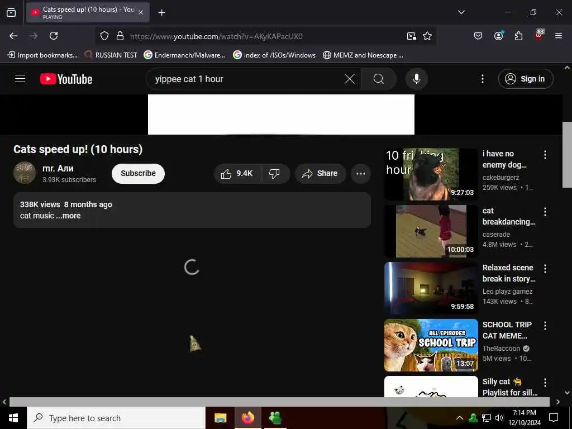The image size is (572, 429).
Task: Go to YouTube home via logo
Action: tap(66, 79)
